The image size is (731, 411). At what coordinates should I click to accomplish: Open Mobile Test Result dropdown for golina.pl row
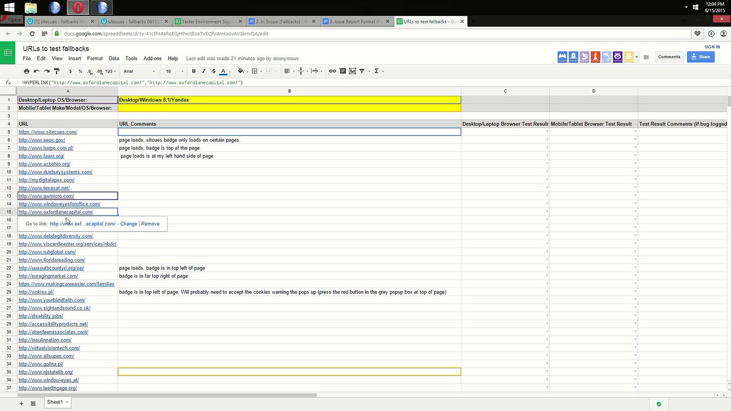[x=635, y=364]
